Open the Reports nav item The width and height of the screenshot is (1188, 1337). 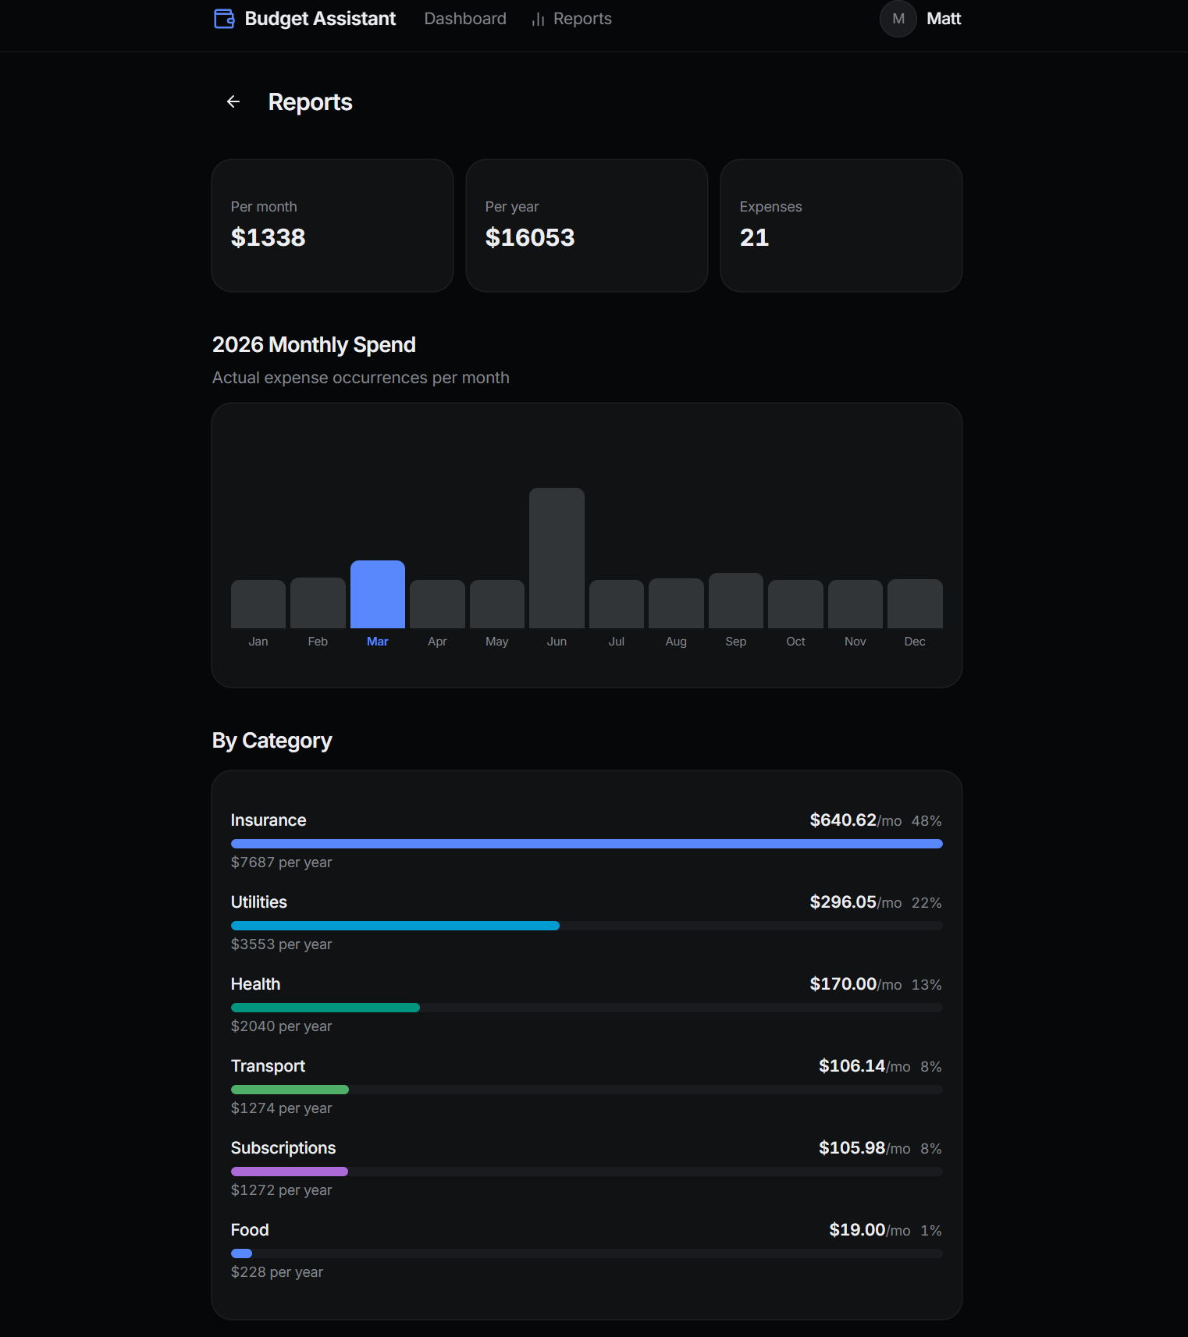[x=582, y=19]
